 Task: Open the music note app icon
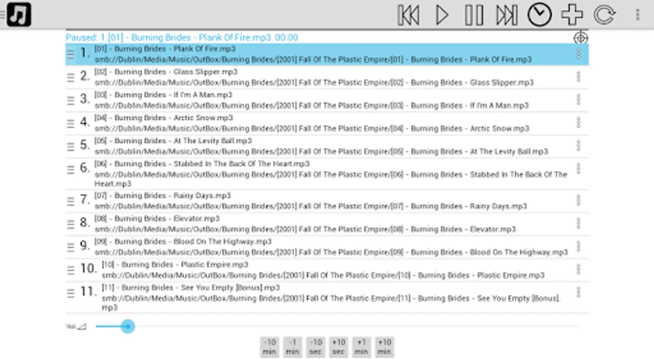(x=19, y=15)
